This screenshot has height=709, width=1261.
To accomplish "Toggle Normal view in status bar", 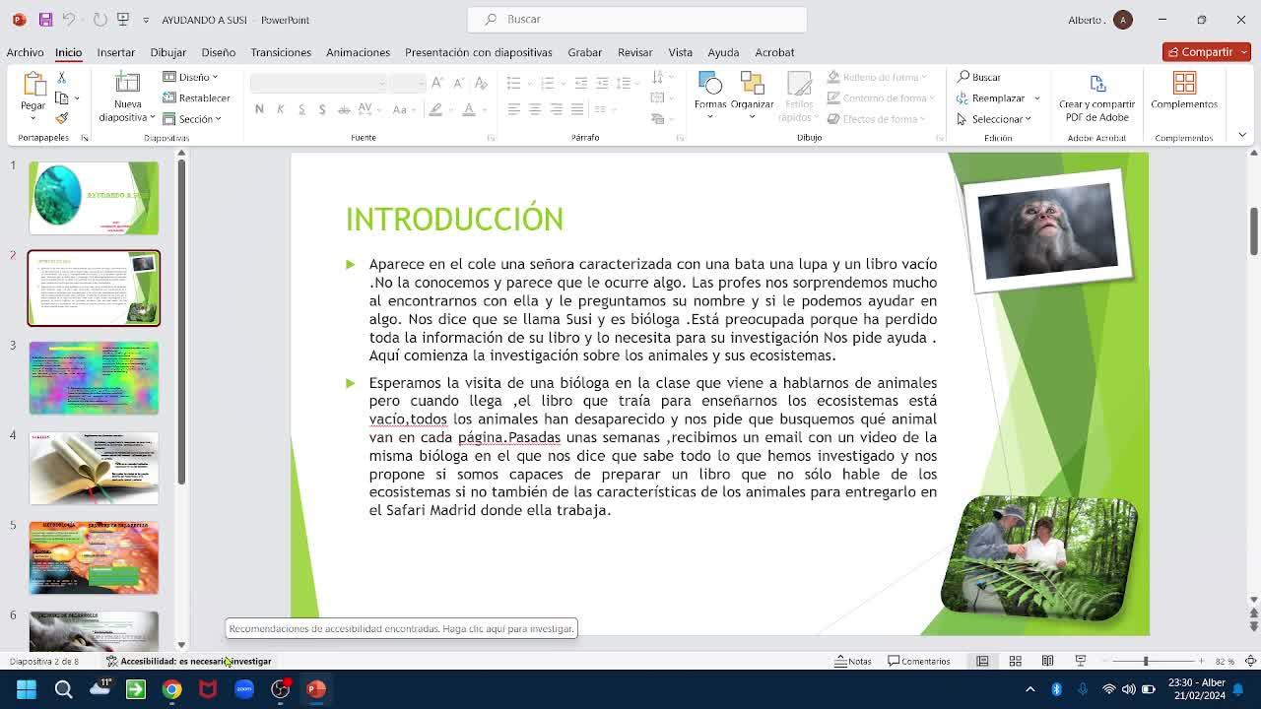I will click(x=982, y=661).
